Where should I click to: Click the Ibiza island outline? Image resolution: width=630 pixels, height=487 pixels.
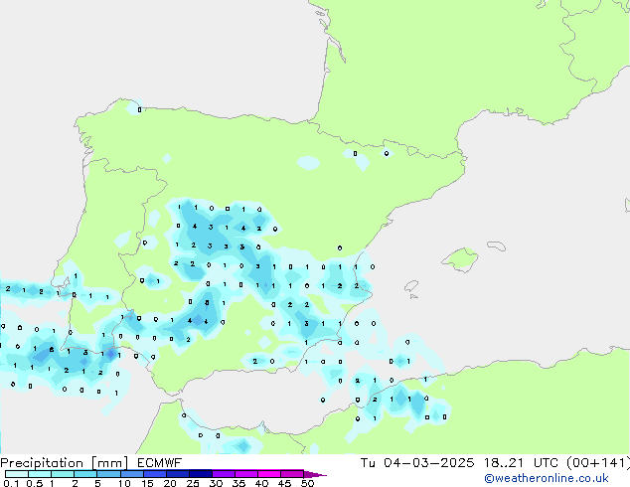point(411,286)
